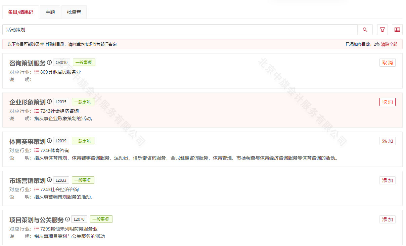Click the list icon before 7299其他未列明商务服务业

(x=37, y=229)
